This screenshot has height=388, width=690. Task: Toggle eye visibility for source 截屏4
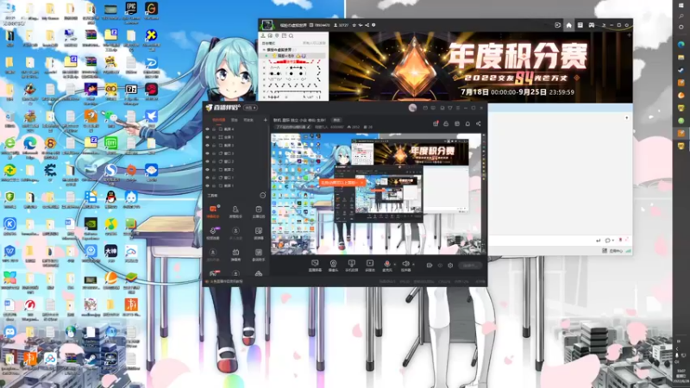click(207, 129)
